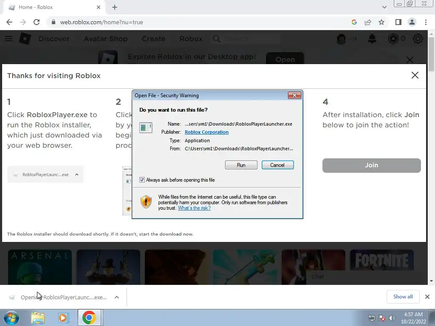
Task: Open the Roblox settings gear
Action: point(418,39)
